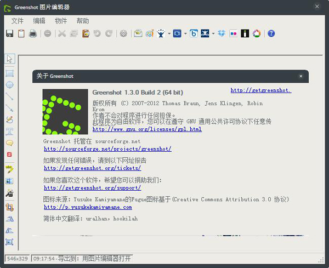Expand the dropdown arrow beside blue camera icon
The width and height of the screenshot is (329, 268).
pos(185,33)
